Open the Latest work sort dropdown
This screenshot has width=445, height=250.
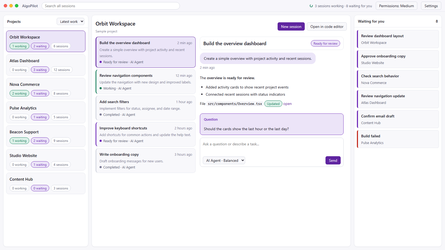click(71, 22)
